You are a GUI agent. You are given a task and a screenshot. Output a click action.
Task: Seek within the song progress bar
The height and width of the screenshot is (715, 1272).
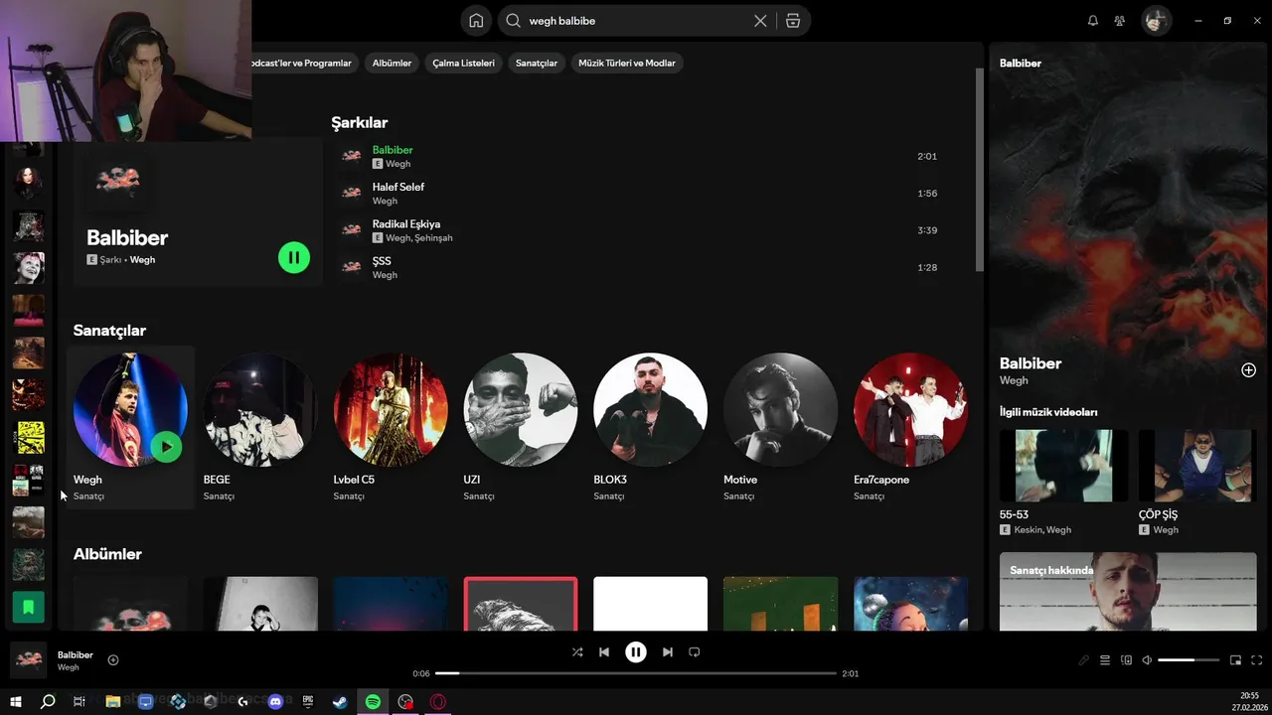(x=636, y=673)
